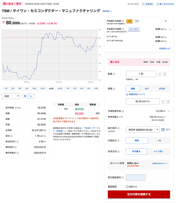Click the 内訳 breakdown button
Screen dimensions: 176x205
pyautogui.click(x=137, y=21)
